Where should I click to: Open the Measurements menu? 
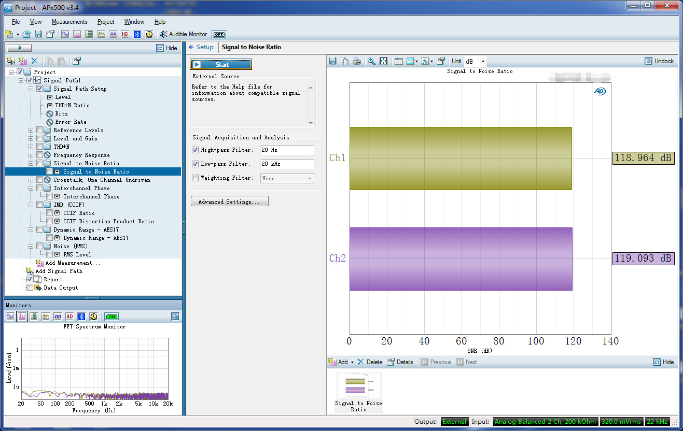point(69,22)
